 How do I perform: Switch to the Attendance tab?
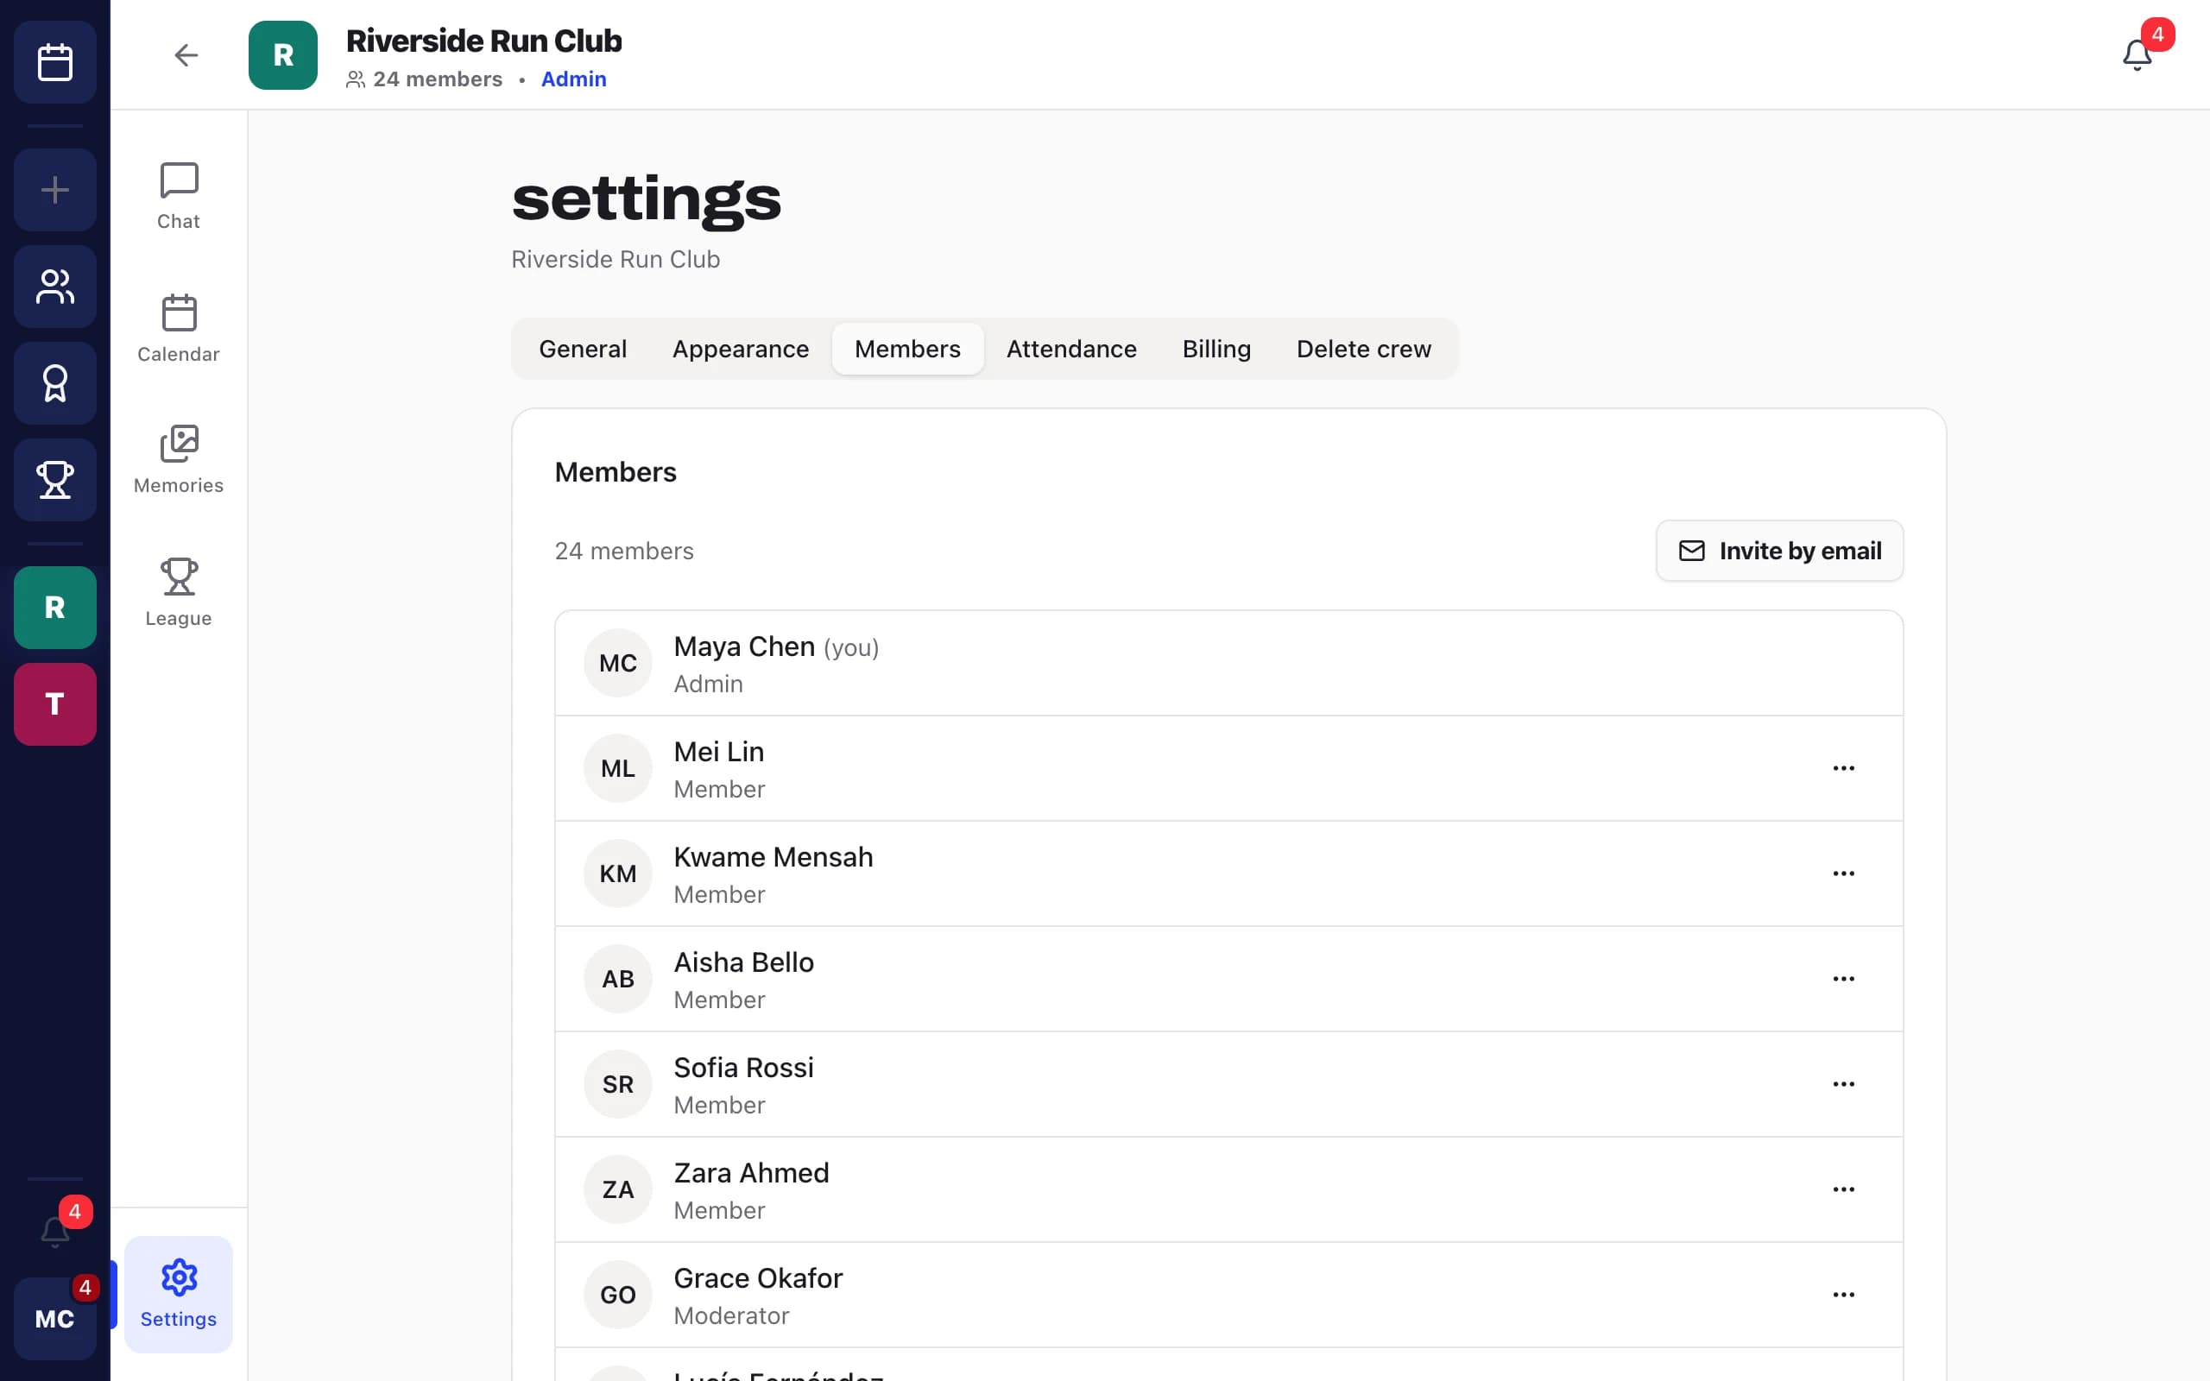click(1071, 349)
